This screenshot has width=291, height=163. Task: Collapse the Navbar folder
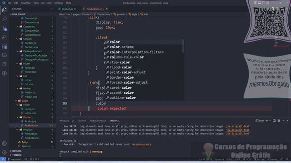[x=27, y=88]
